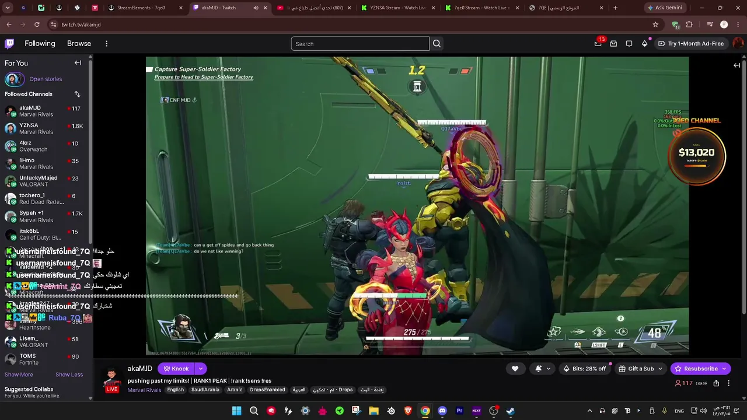
Task: Open TOMS Fortnite channel in sidebar
Action: click(x=46, y=359)
